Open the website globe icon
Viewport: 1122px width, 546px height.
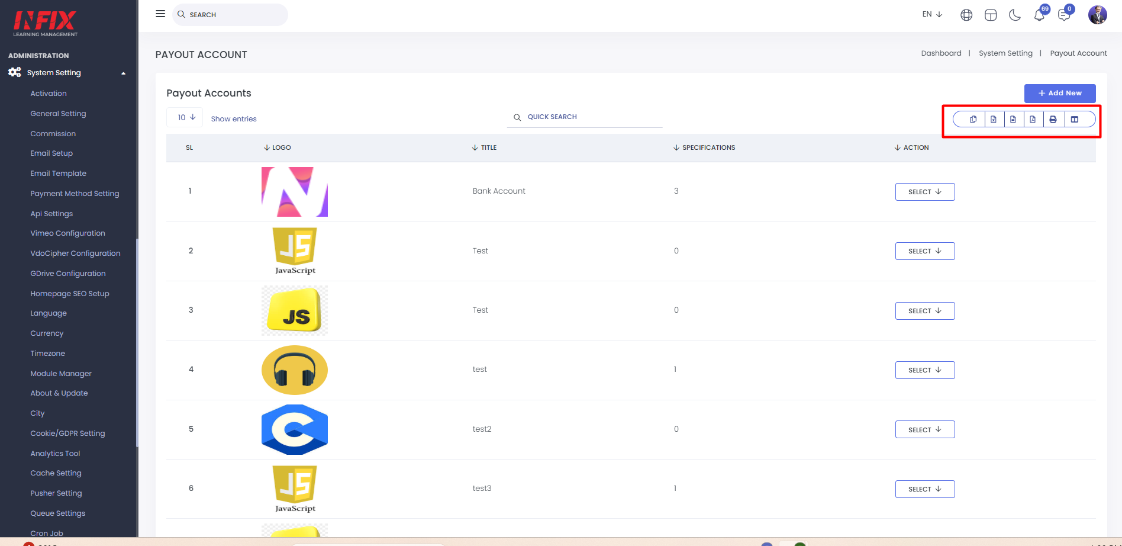coord(966,15)
